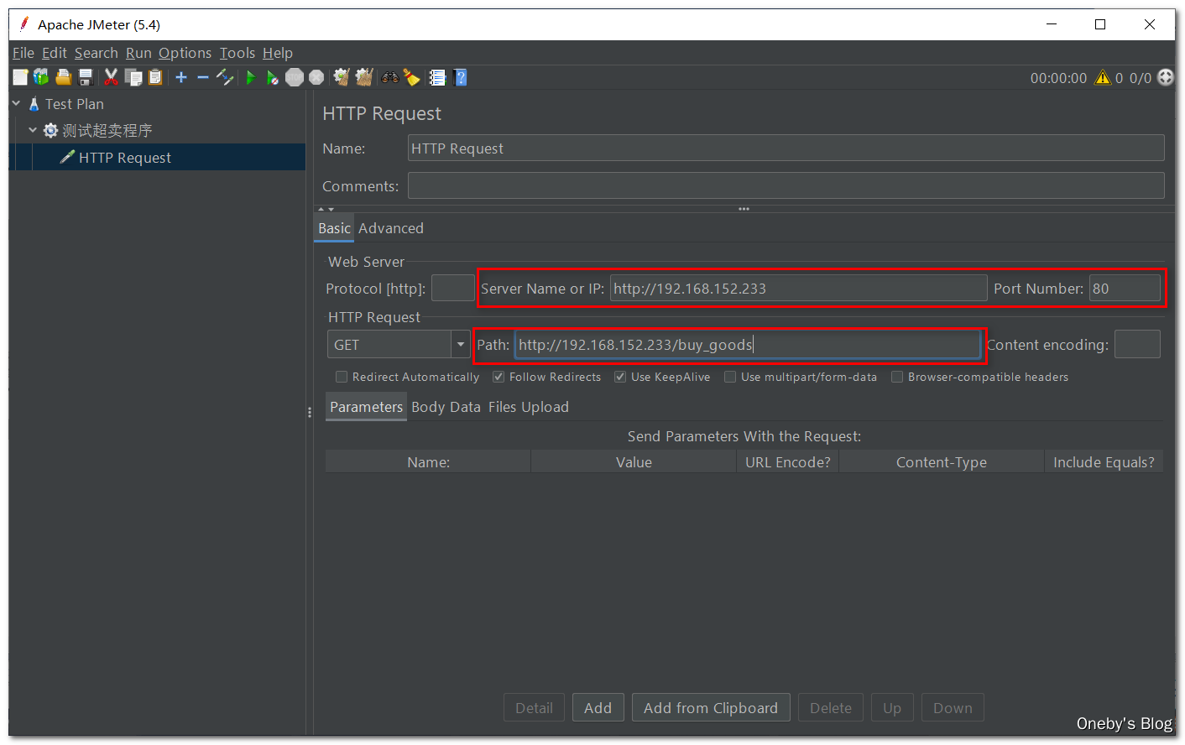Viewport: 1185px width, 745px height.
Task: Click the plus Expand All icon
Action: pyautogui.click(x=181, y=77)
